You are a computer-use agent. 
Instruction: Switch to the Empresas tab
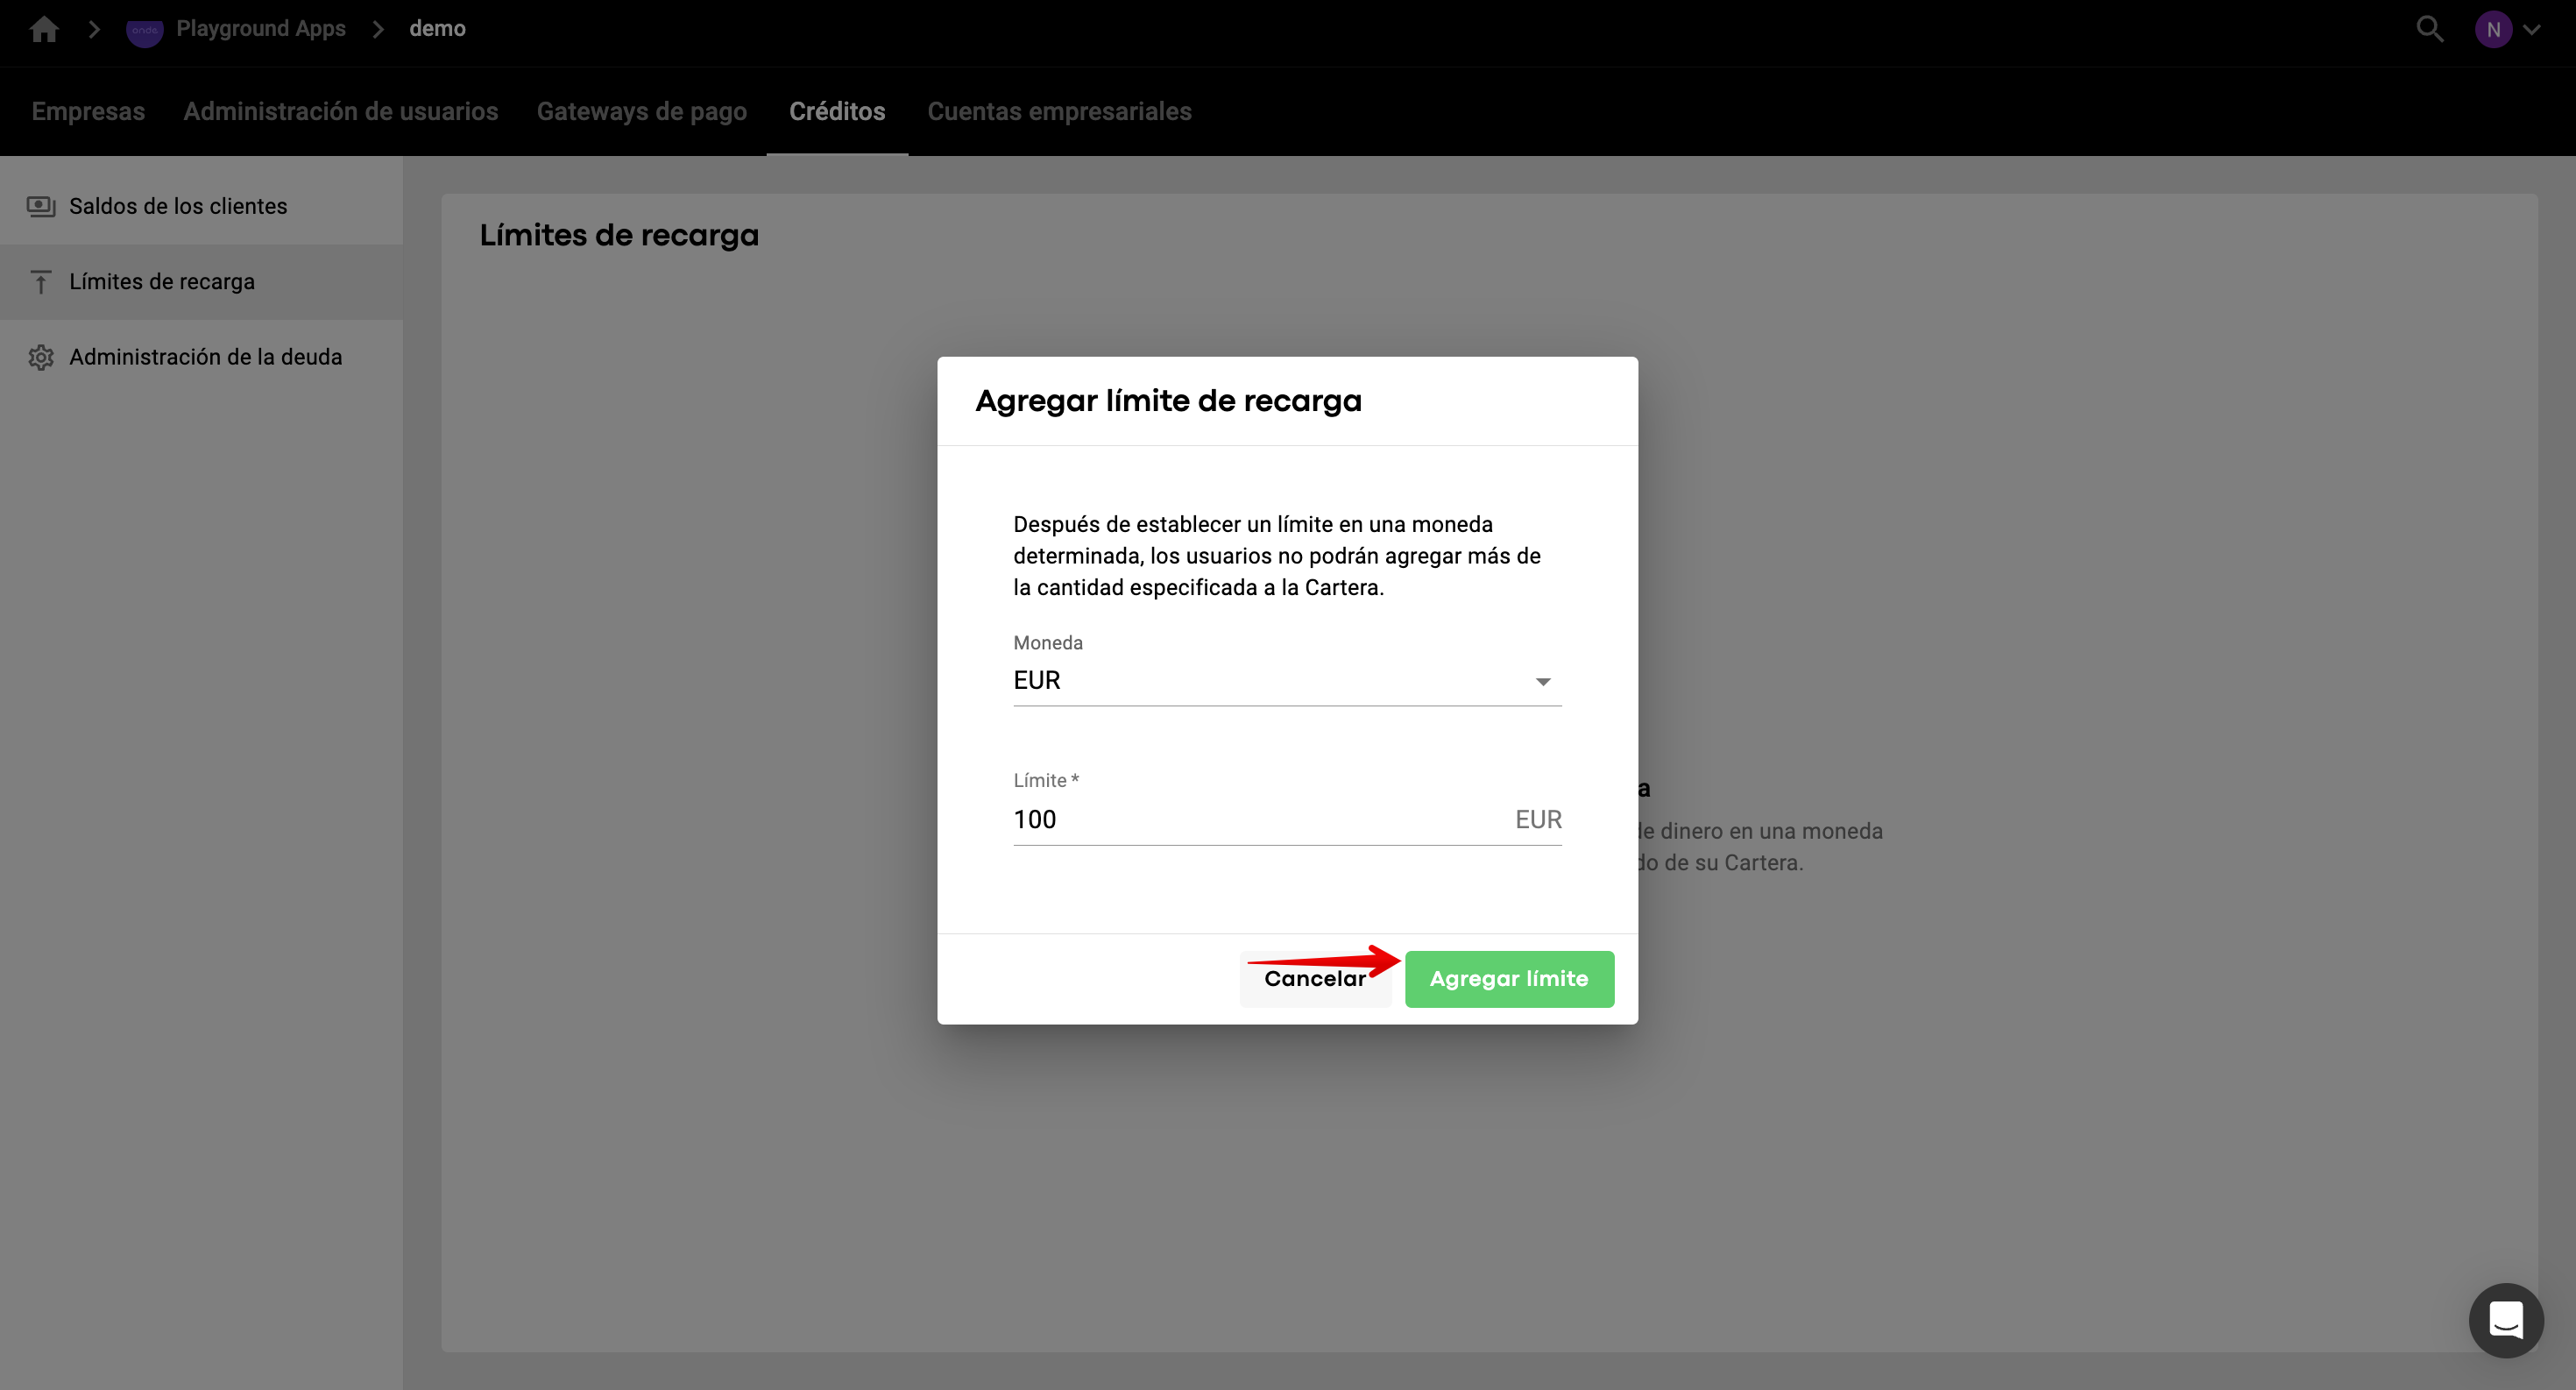coord(88,111)
